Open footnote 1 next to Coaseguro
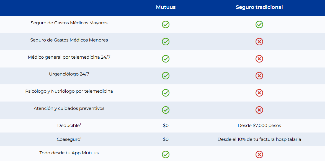Viewport: 325px width, 161px height. click(x=81, y=138)
